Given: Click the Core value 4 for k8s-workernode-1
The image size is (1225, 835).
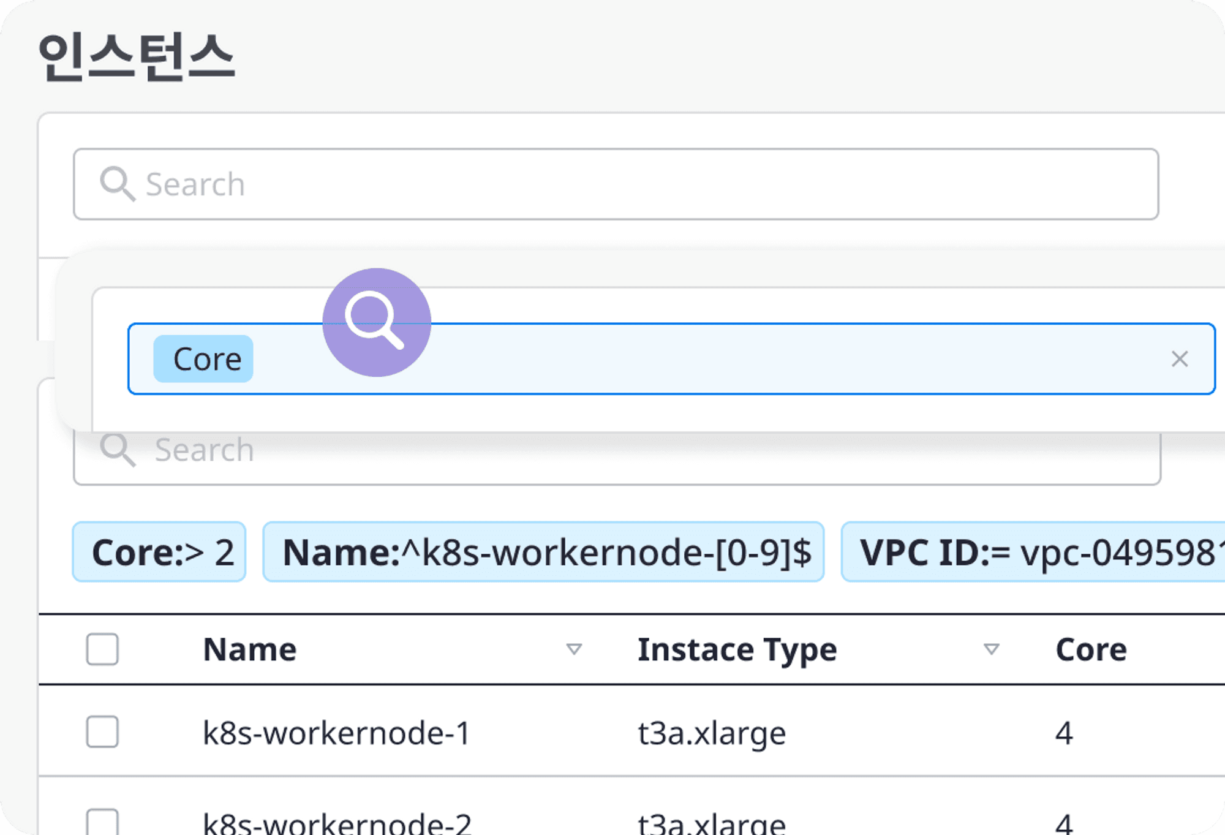Looking at the screenshot, I should coord(1064,733).
